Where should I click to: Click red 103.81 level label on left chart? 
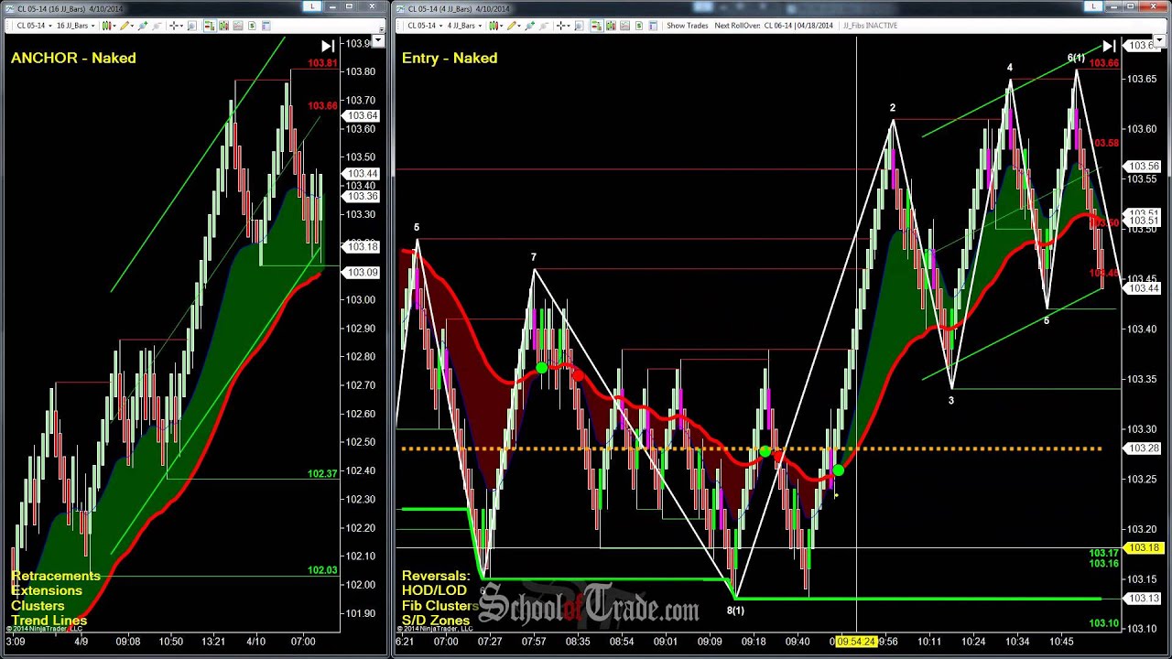(x=322, y=63)
